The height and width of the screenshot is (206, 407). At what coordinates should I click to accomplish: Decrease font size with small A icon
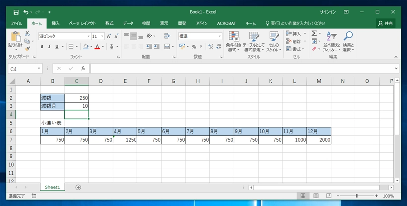tap(116, 36)
